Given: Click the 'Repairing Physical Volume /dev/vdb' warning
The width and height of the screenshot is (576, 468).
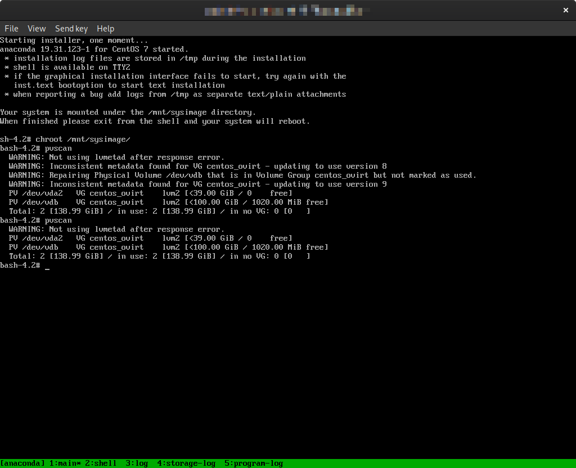Looking at the screenshot, I should click(x=242, y=175).
